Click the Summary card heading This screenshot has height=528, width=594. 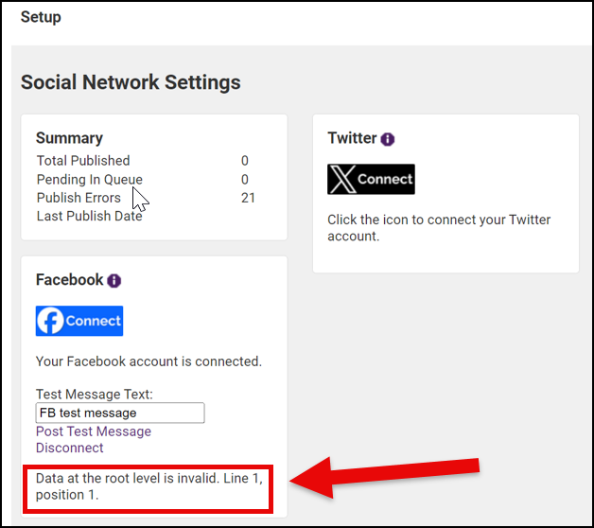click(x=69, y=138)
